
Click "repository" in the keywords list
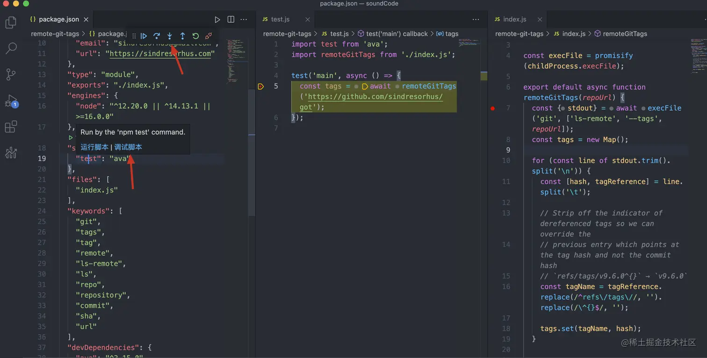pyautogui.click(x=103, y=295)
